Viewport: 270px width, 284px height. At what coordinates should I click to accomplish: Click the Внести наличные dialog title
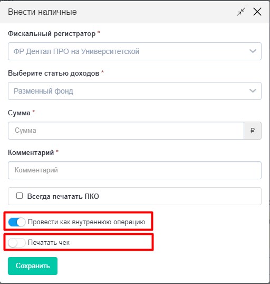tap(42, 12)
